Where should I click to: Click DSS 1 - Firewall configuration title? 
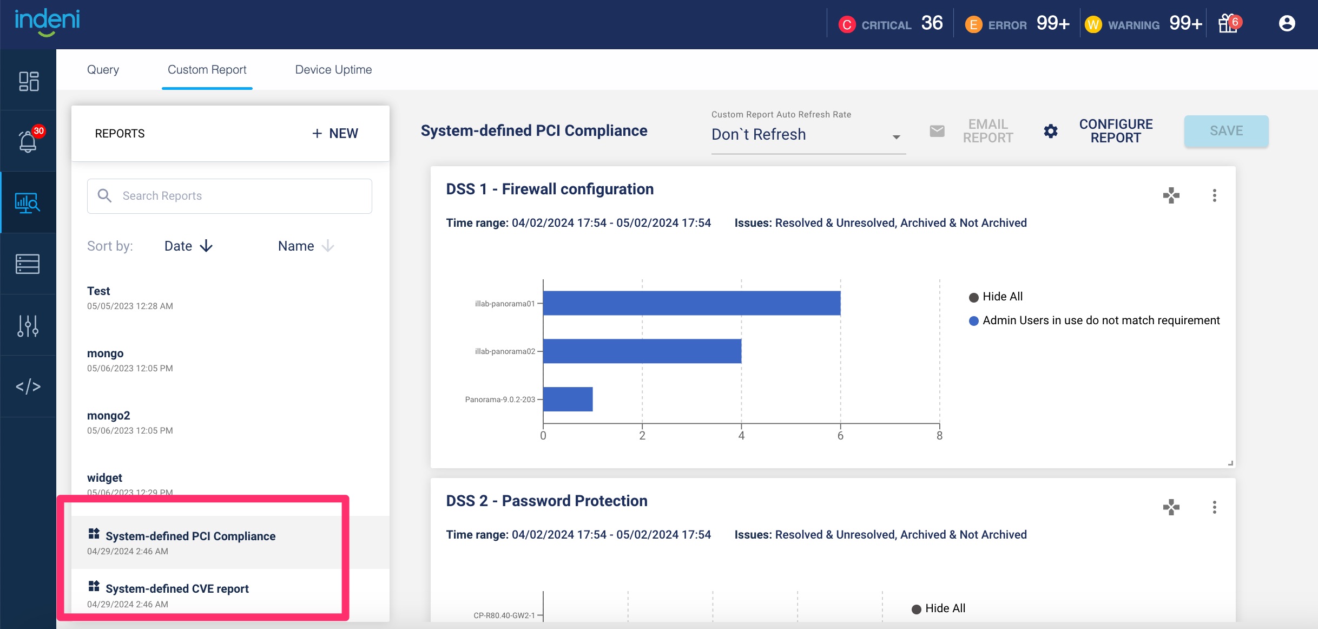[x=550, y=189]
